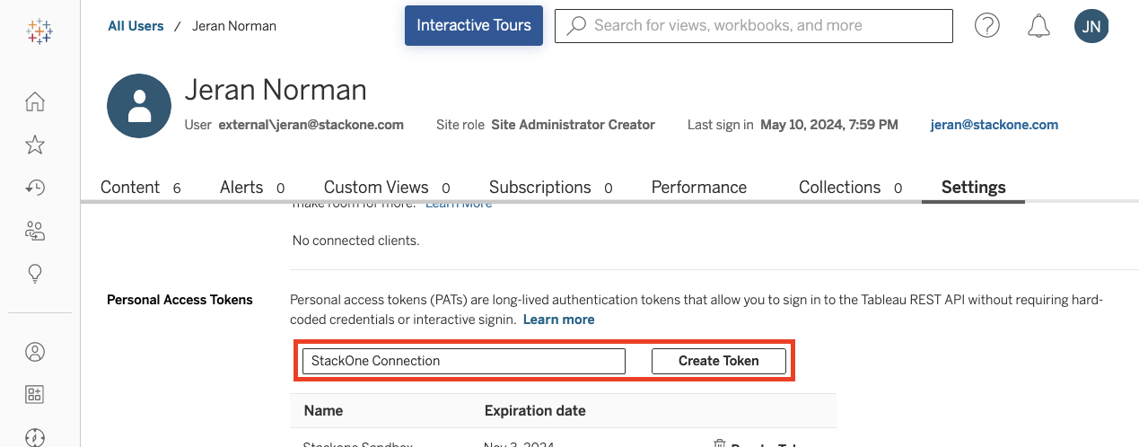Click the token name input field
This screenshot has width=1139, height=447.
pyautogui.click(x=463, y=361)
